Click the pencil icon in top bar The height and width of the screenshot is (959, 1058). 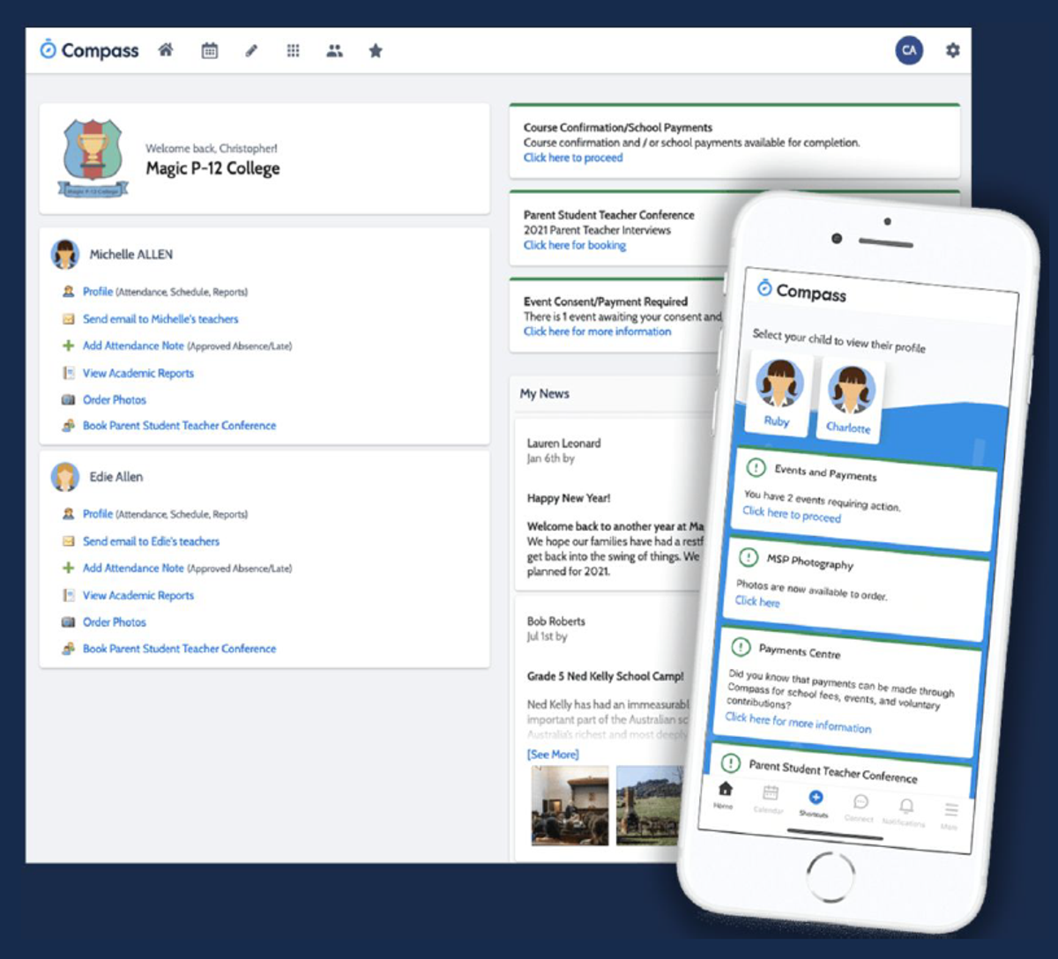point(251,51)
